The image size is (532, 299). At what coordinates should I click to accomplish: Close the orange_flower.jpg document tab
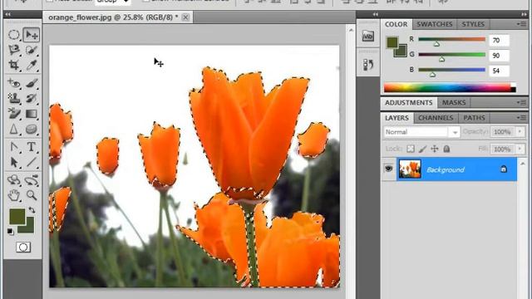[x=185, y=17]
